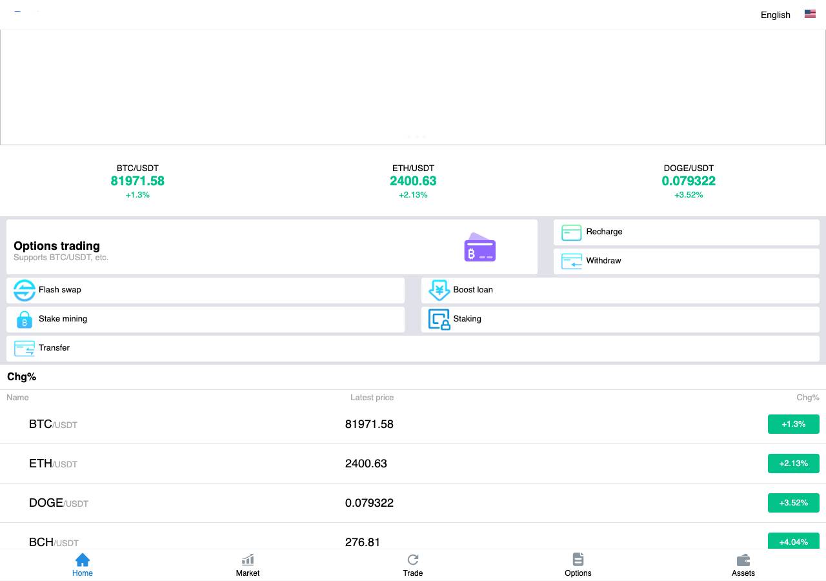
Task: Open the Home tab icon
Action: pyautogui.click(x=83, y=560)
